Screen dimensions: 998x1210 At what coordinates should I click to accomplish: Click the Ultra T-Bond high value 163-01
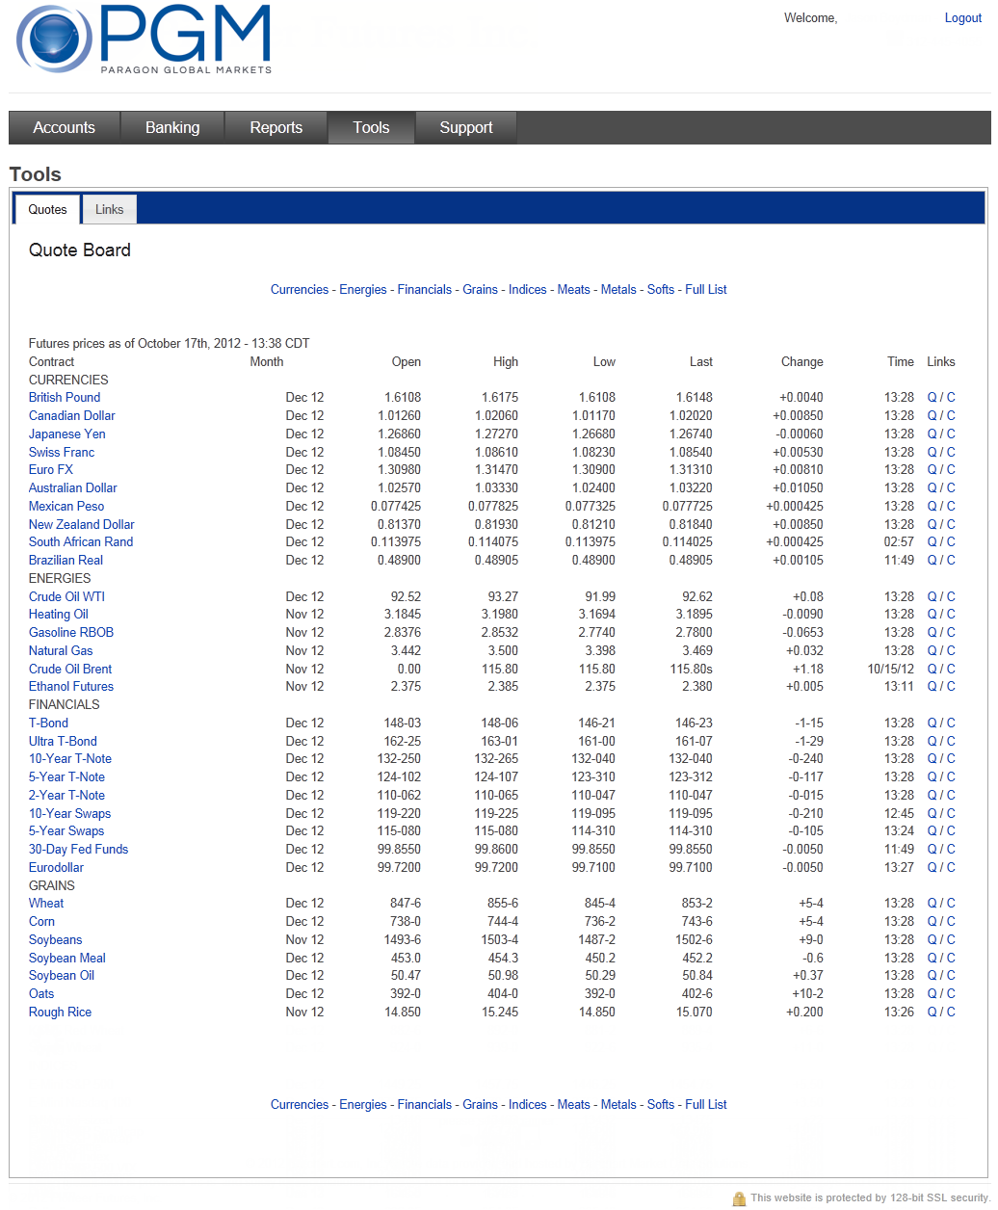coord(499,742)
